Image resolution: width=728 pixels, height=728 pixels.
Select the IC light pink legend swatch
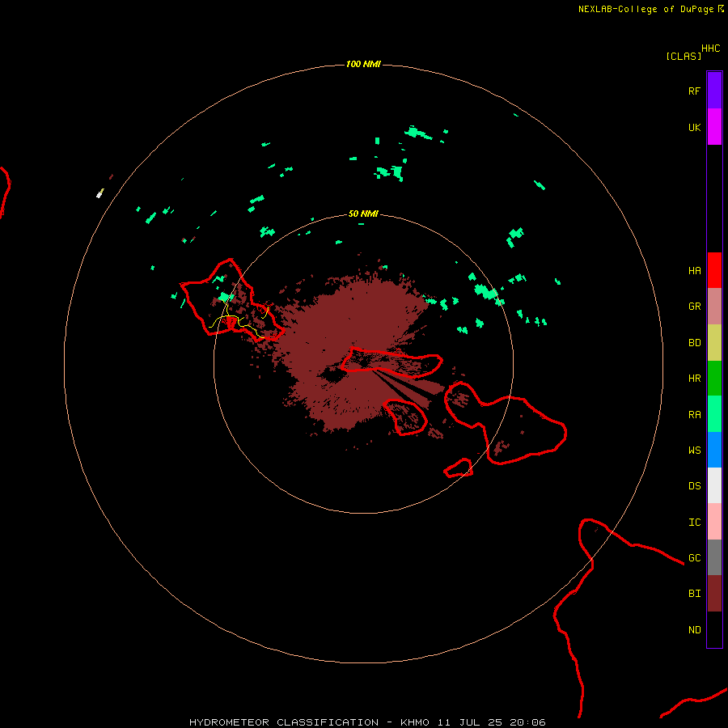[714, 522]
